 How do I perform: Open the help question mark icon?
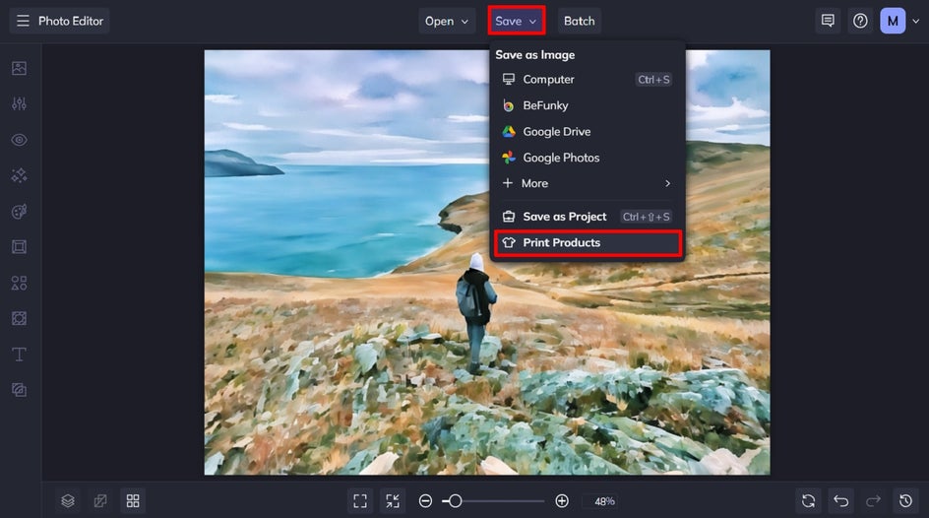[x=860, y=21]
